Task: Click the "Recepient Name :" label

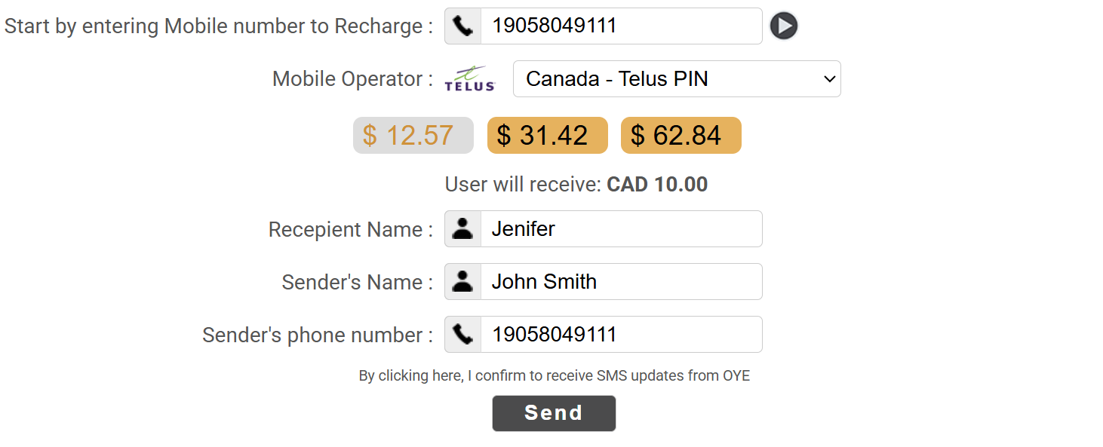Action: pos(350,230)
